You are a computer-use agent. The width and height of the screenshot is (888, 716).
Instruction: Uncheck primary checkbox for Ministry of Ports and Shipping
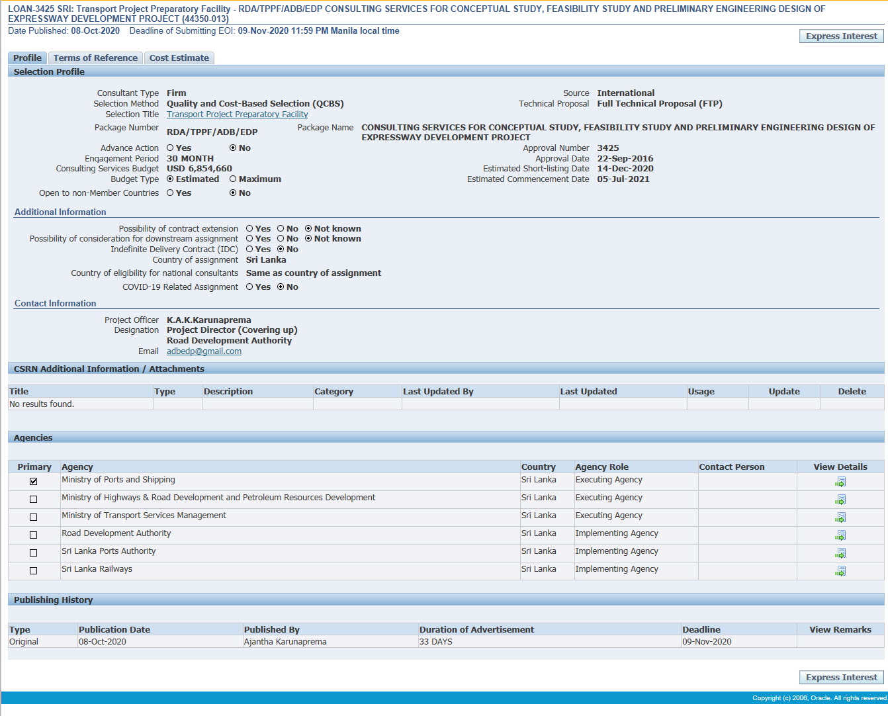click(34, 482)
